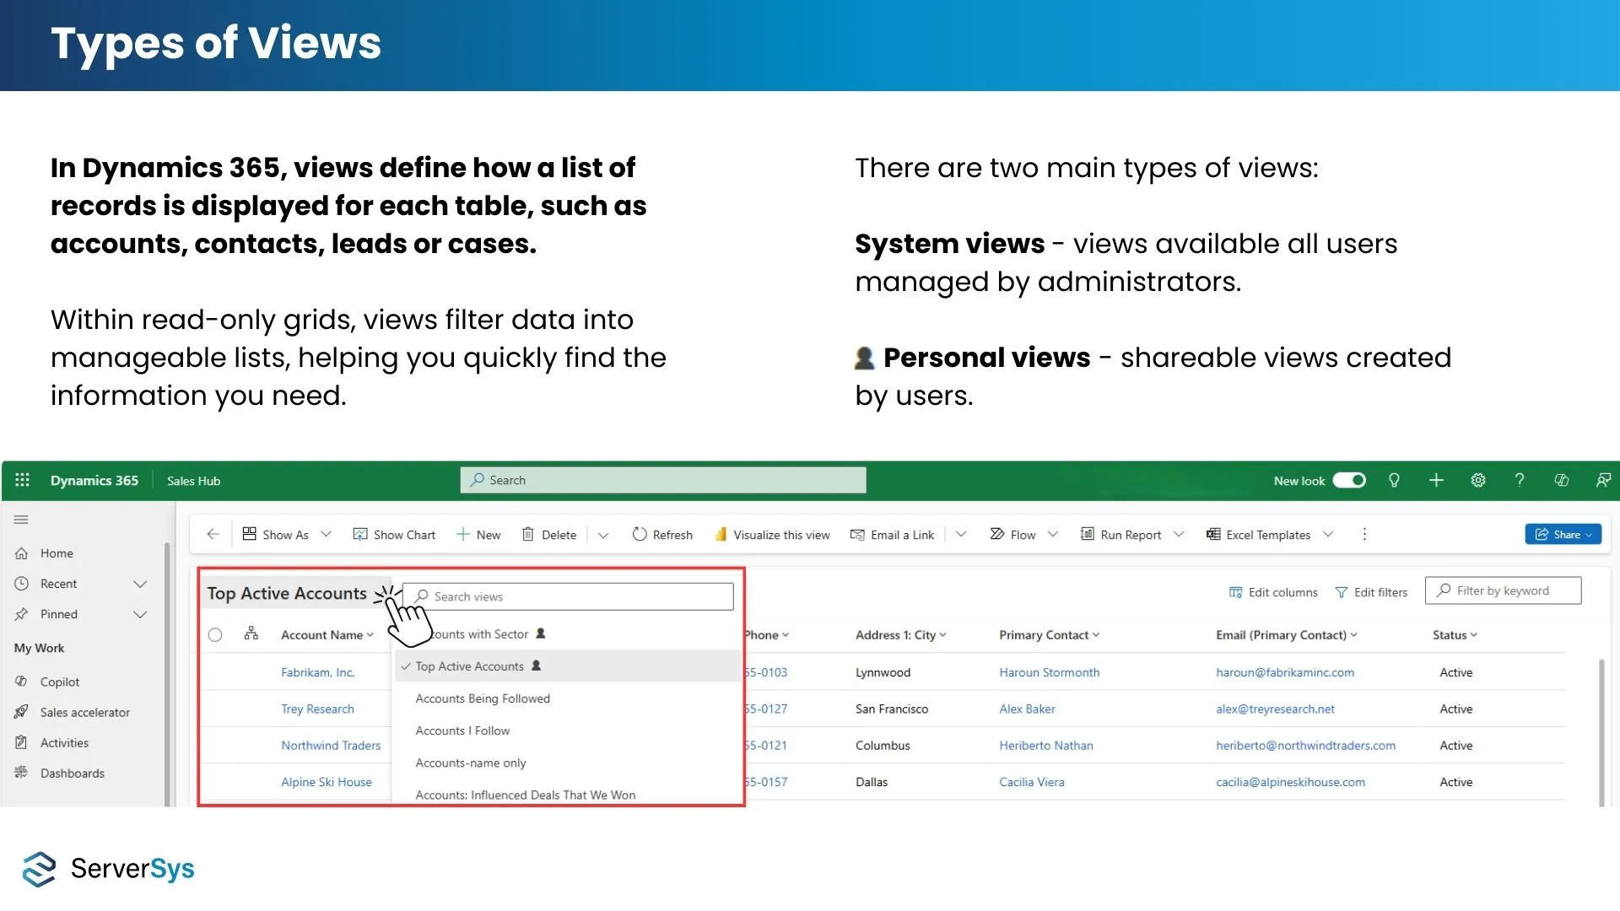Expand the Pinned section chevron

click(140, 614)
